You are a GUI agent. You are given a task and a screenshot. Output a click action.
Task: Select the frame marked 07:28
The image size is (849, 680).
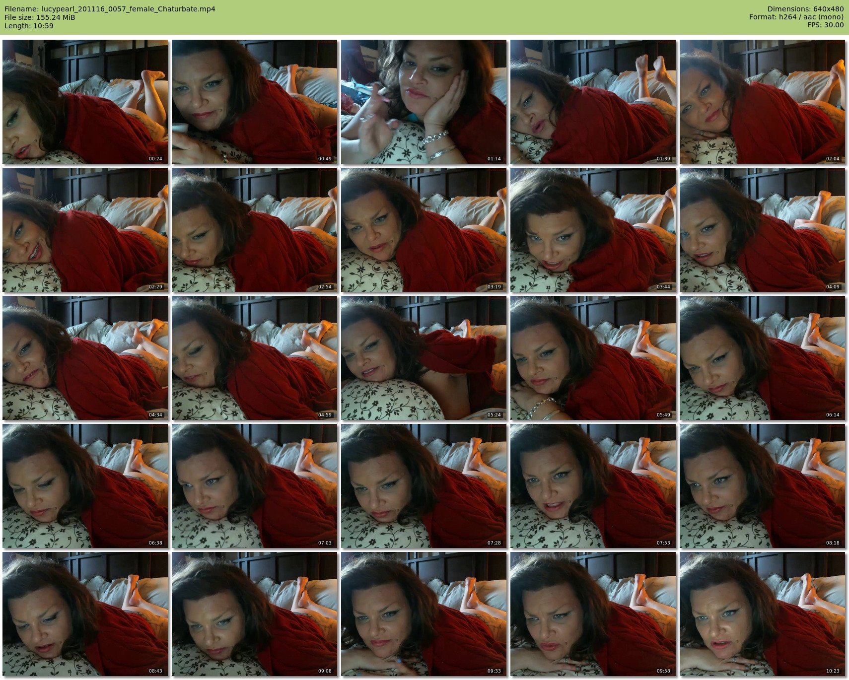tap(424, 486)
